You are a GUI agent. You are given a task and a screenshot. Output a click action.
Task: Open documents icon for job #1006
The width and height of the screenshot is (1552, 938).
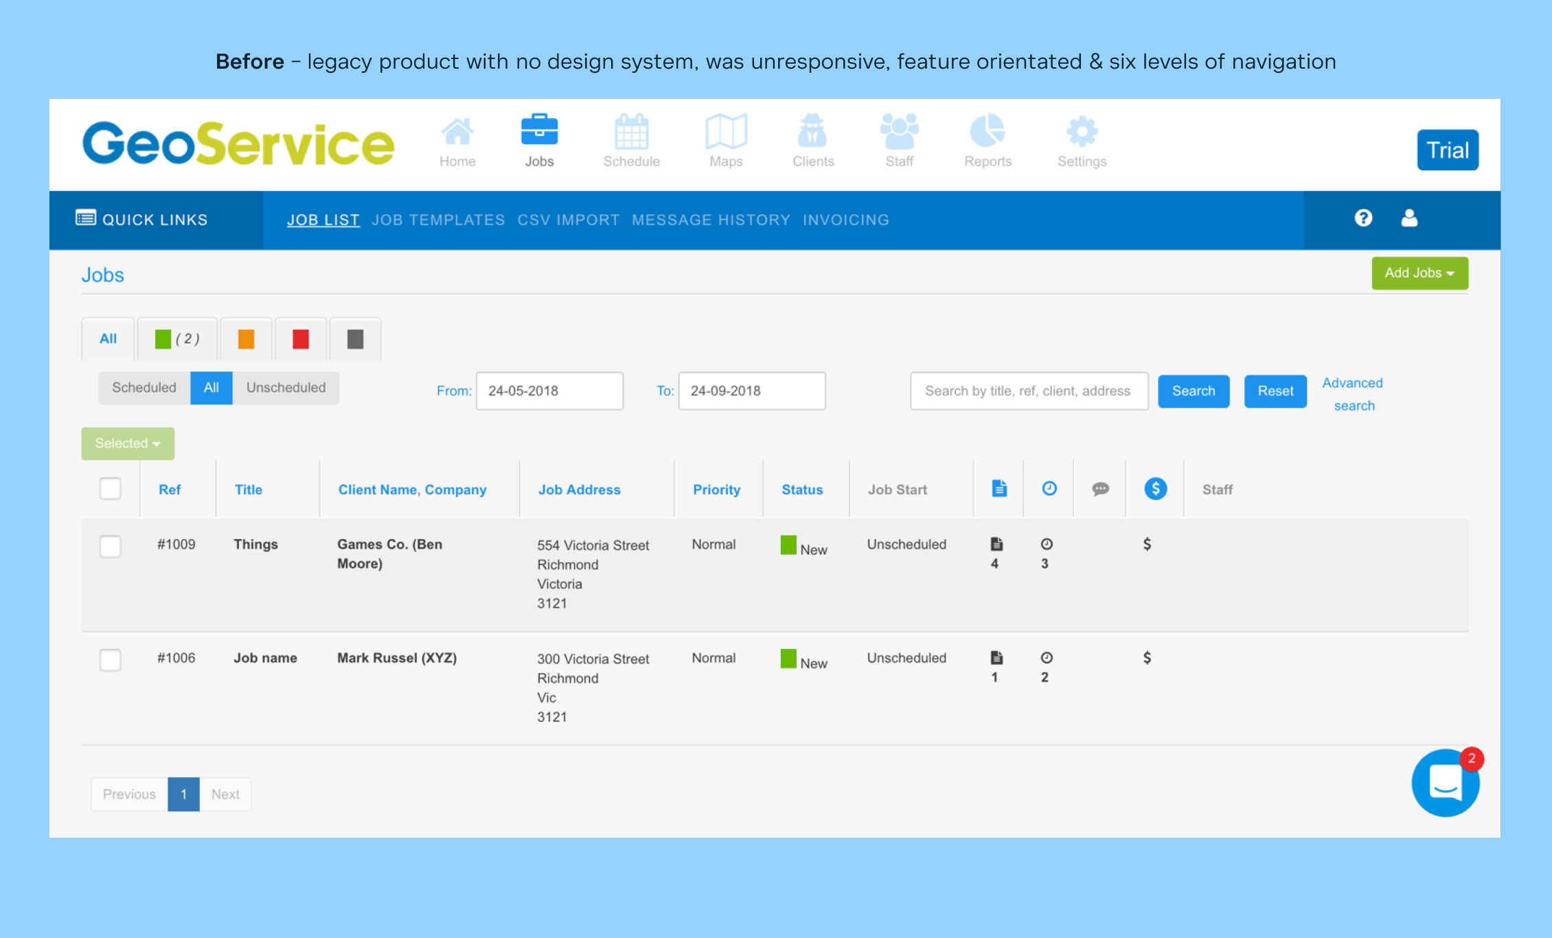click(x=996, y=657)
